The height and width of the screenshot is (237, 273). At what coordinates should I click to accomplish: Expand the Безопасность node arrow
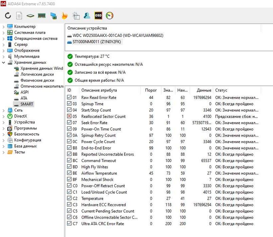tap(3, 134)
